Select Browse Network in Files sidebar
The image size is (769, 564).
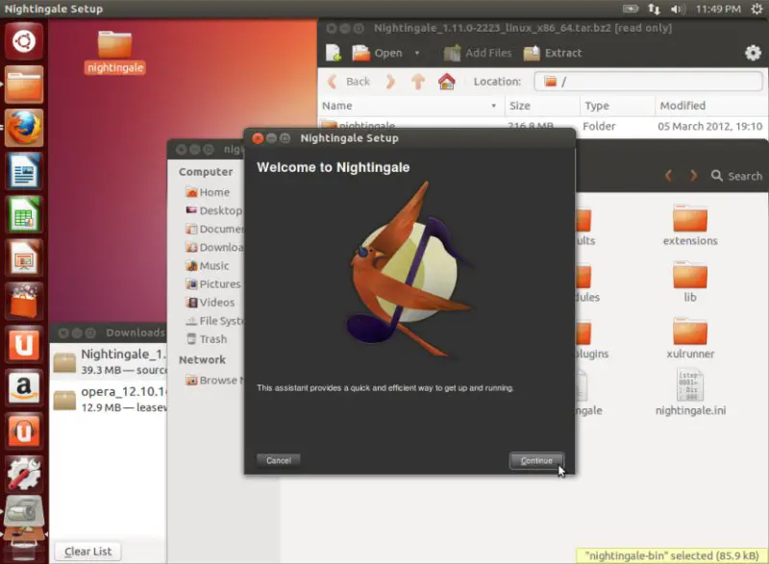coord(213,380)
